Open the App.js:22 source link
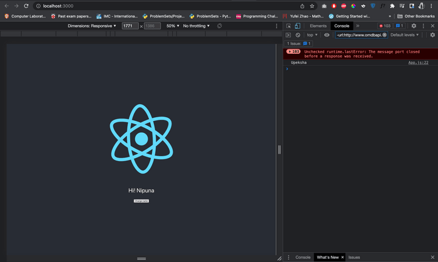438x262 pixels. (x=418, y=63)
